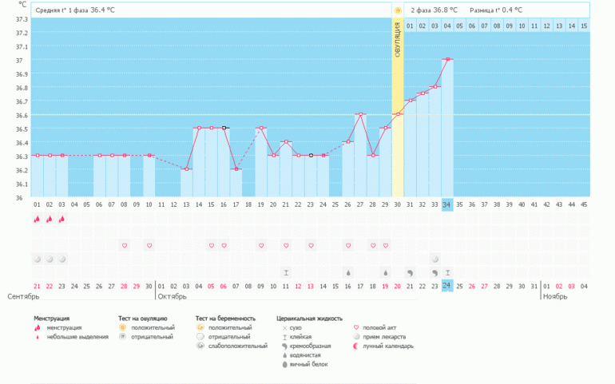Click the 'половой акт' heart legend icon
This screenshot has height=384, width=615.
pyautogui.click(x=355, y=327)
